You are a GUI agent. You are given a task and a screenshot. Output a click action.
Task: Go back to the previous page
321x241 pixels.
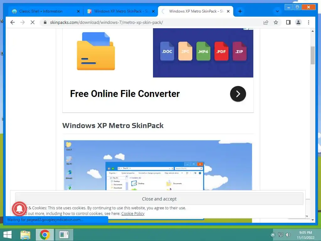[x=13, y=22]
